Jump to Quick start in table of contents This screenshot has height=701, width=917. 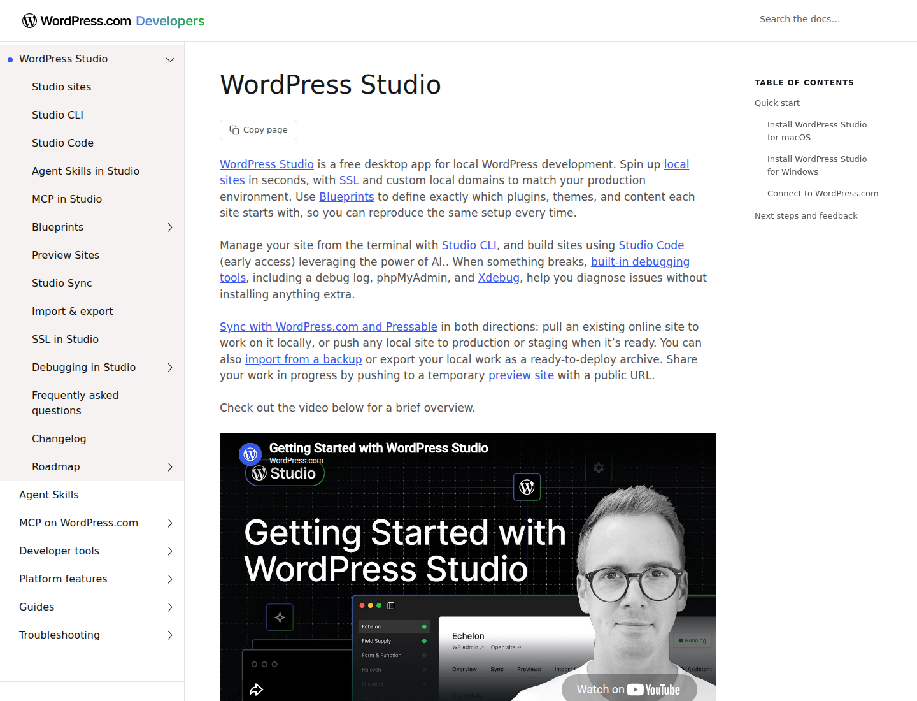point(777,103)
